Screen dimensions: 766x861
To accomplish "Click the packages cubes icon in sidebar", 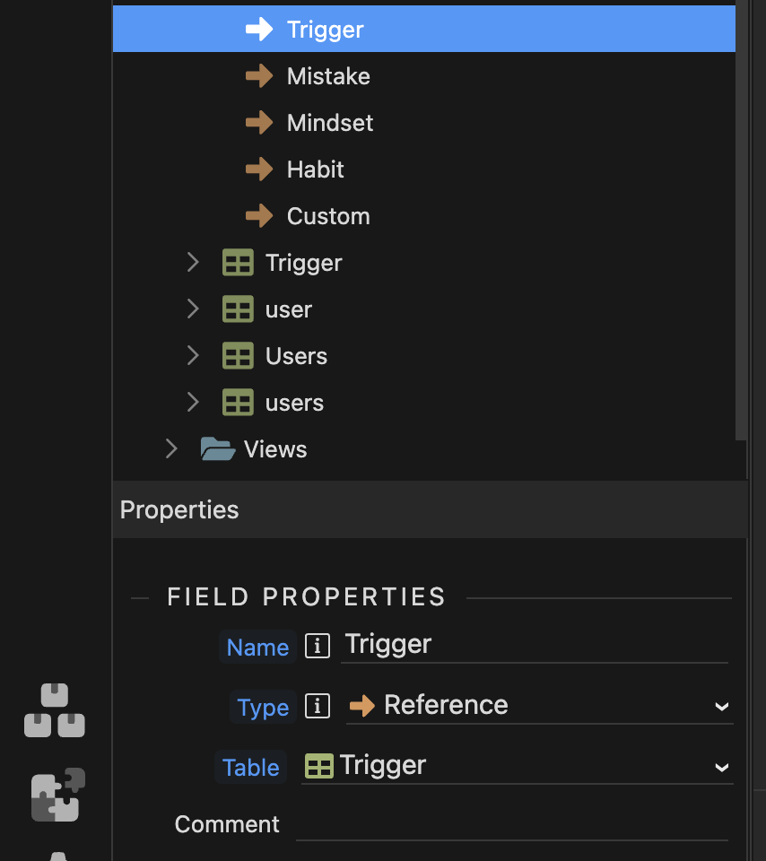I will tap(55, 711).
